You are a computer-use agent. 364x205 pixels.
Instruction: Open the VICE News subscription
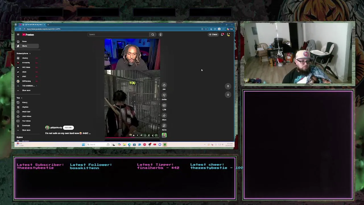click(x=27, y=67)
